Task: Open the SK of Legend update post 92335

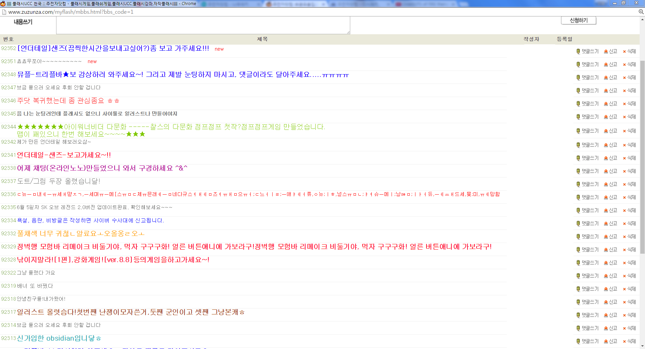Action: pos(94,207)
